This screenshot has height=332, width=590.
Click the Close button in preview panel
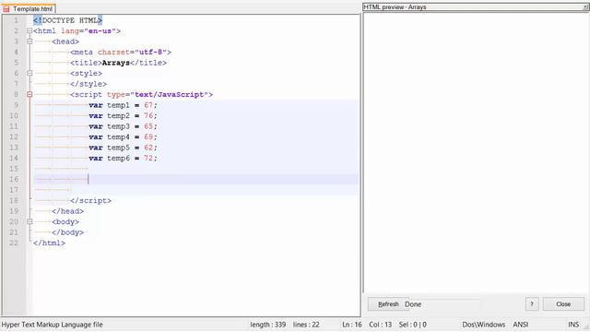click(563, 304)
